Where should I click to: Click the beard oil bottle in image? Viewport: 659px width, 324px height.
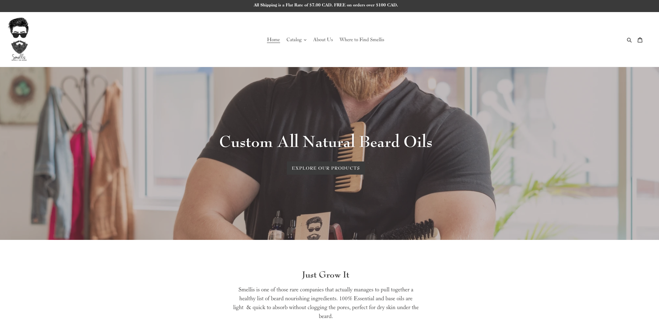tap(276, 225)
